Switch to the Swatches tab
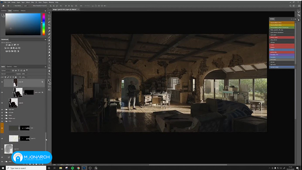Screen dimensions: 302x170 pyautogui.click(x=4, y=11)
